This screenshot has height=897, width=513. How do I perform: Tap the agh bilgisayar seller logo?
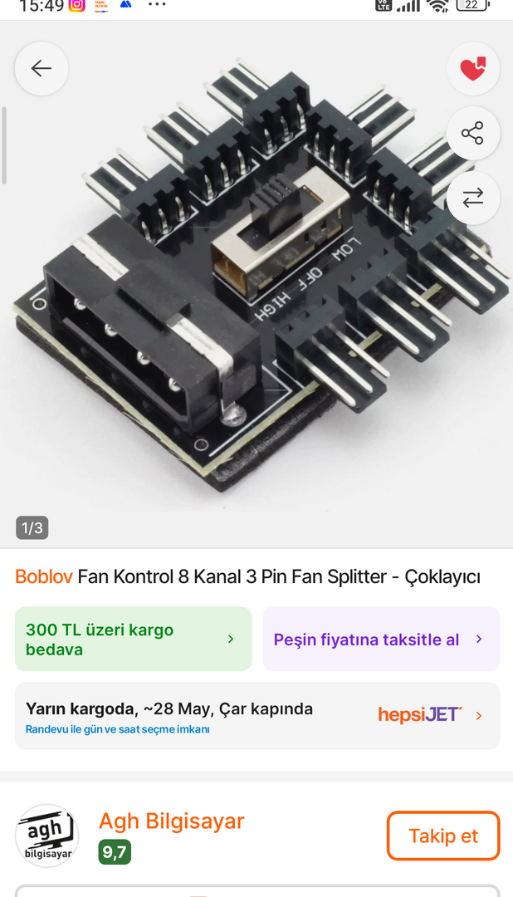click(x=46, y=836)
